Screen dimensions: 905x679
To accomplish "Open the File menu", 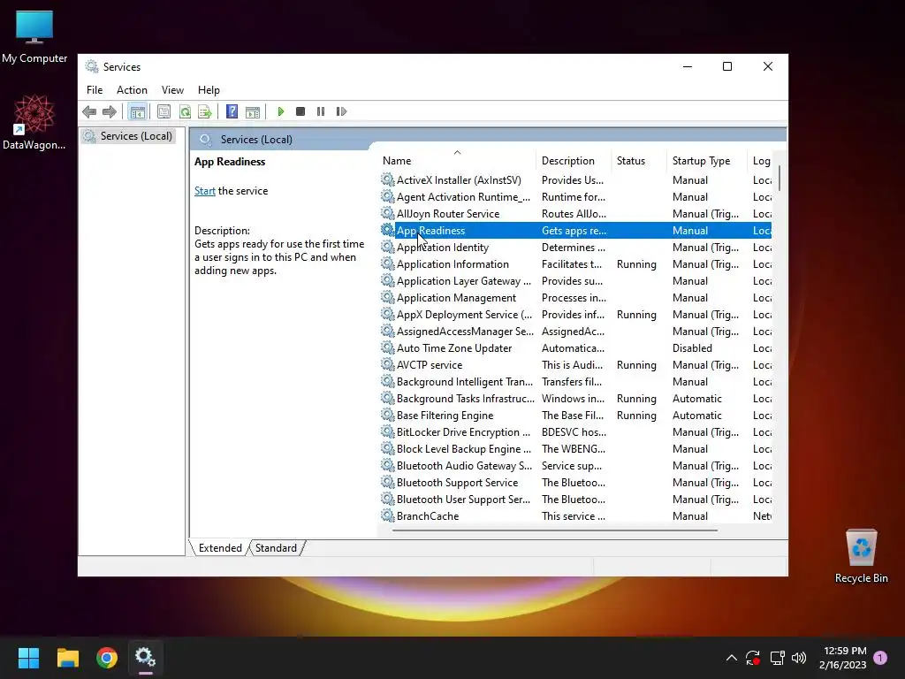I will 95,90.
